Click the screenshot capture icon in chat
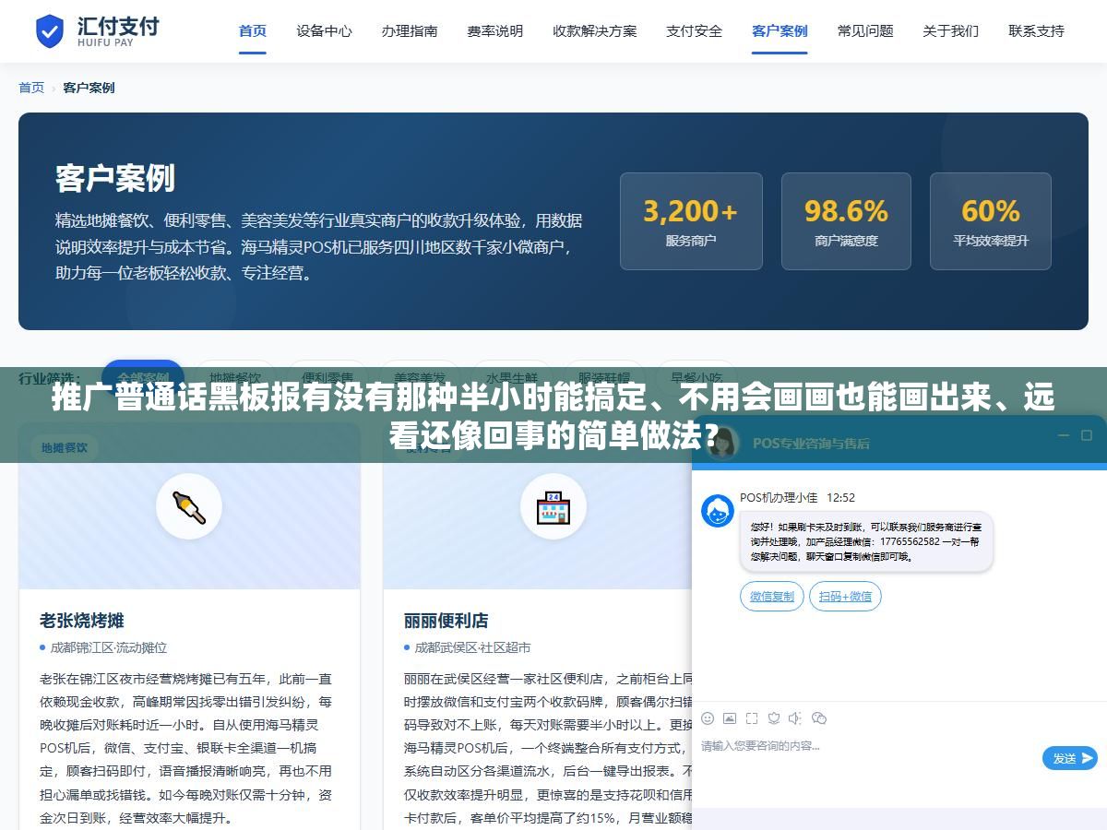This screenshot has height=830, width=1107. coord(752,717)
